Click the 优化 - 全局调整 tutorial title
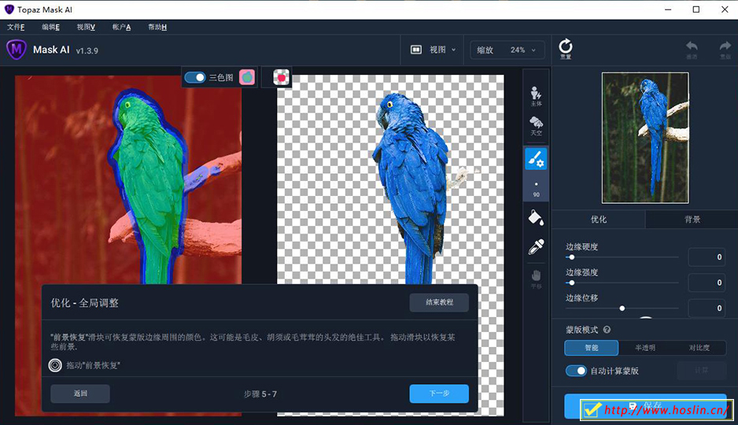The height and width of the screenshot is (425, 738). point(85,303)
